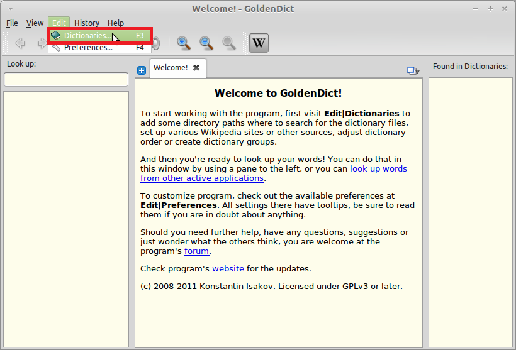Click the Zoom Out magnifier icon

coord(206,43)
